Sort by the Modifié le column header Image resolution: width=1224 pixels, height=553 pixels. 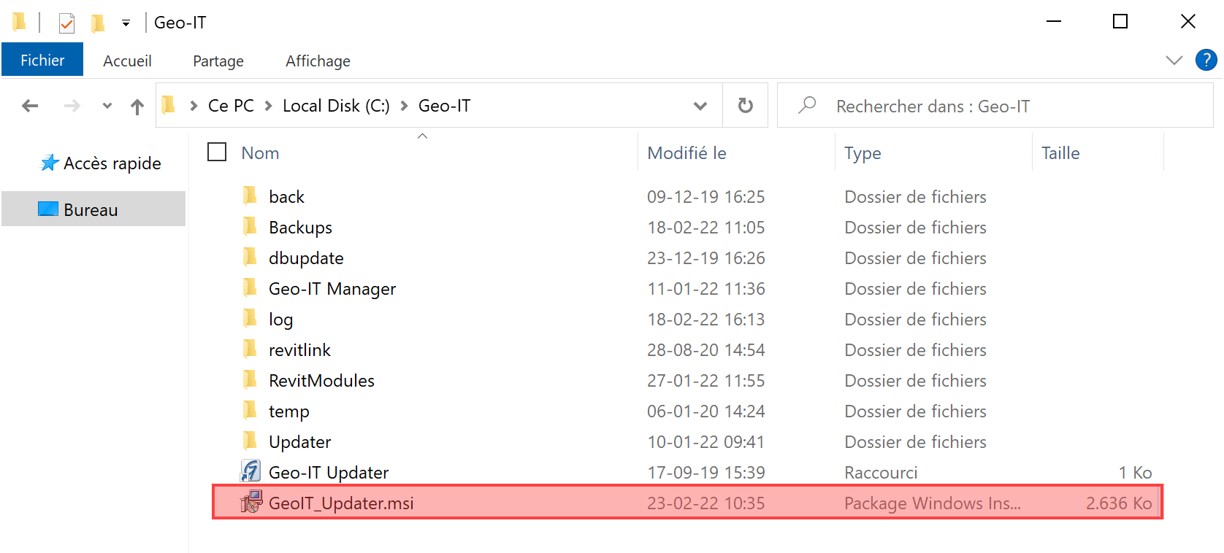coord(686,153)
